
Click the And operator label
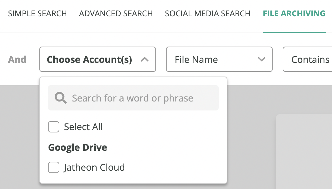(17, 60)
